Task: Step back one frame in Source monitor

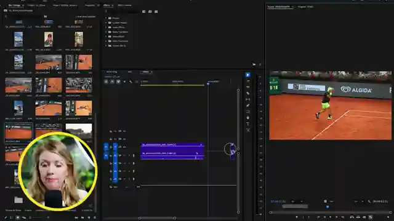Action: point(324,217)
